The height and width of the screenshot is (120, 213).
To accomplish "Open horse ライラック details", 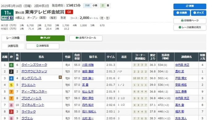I will tap(28, 112).
